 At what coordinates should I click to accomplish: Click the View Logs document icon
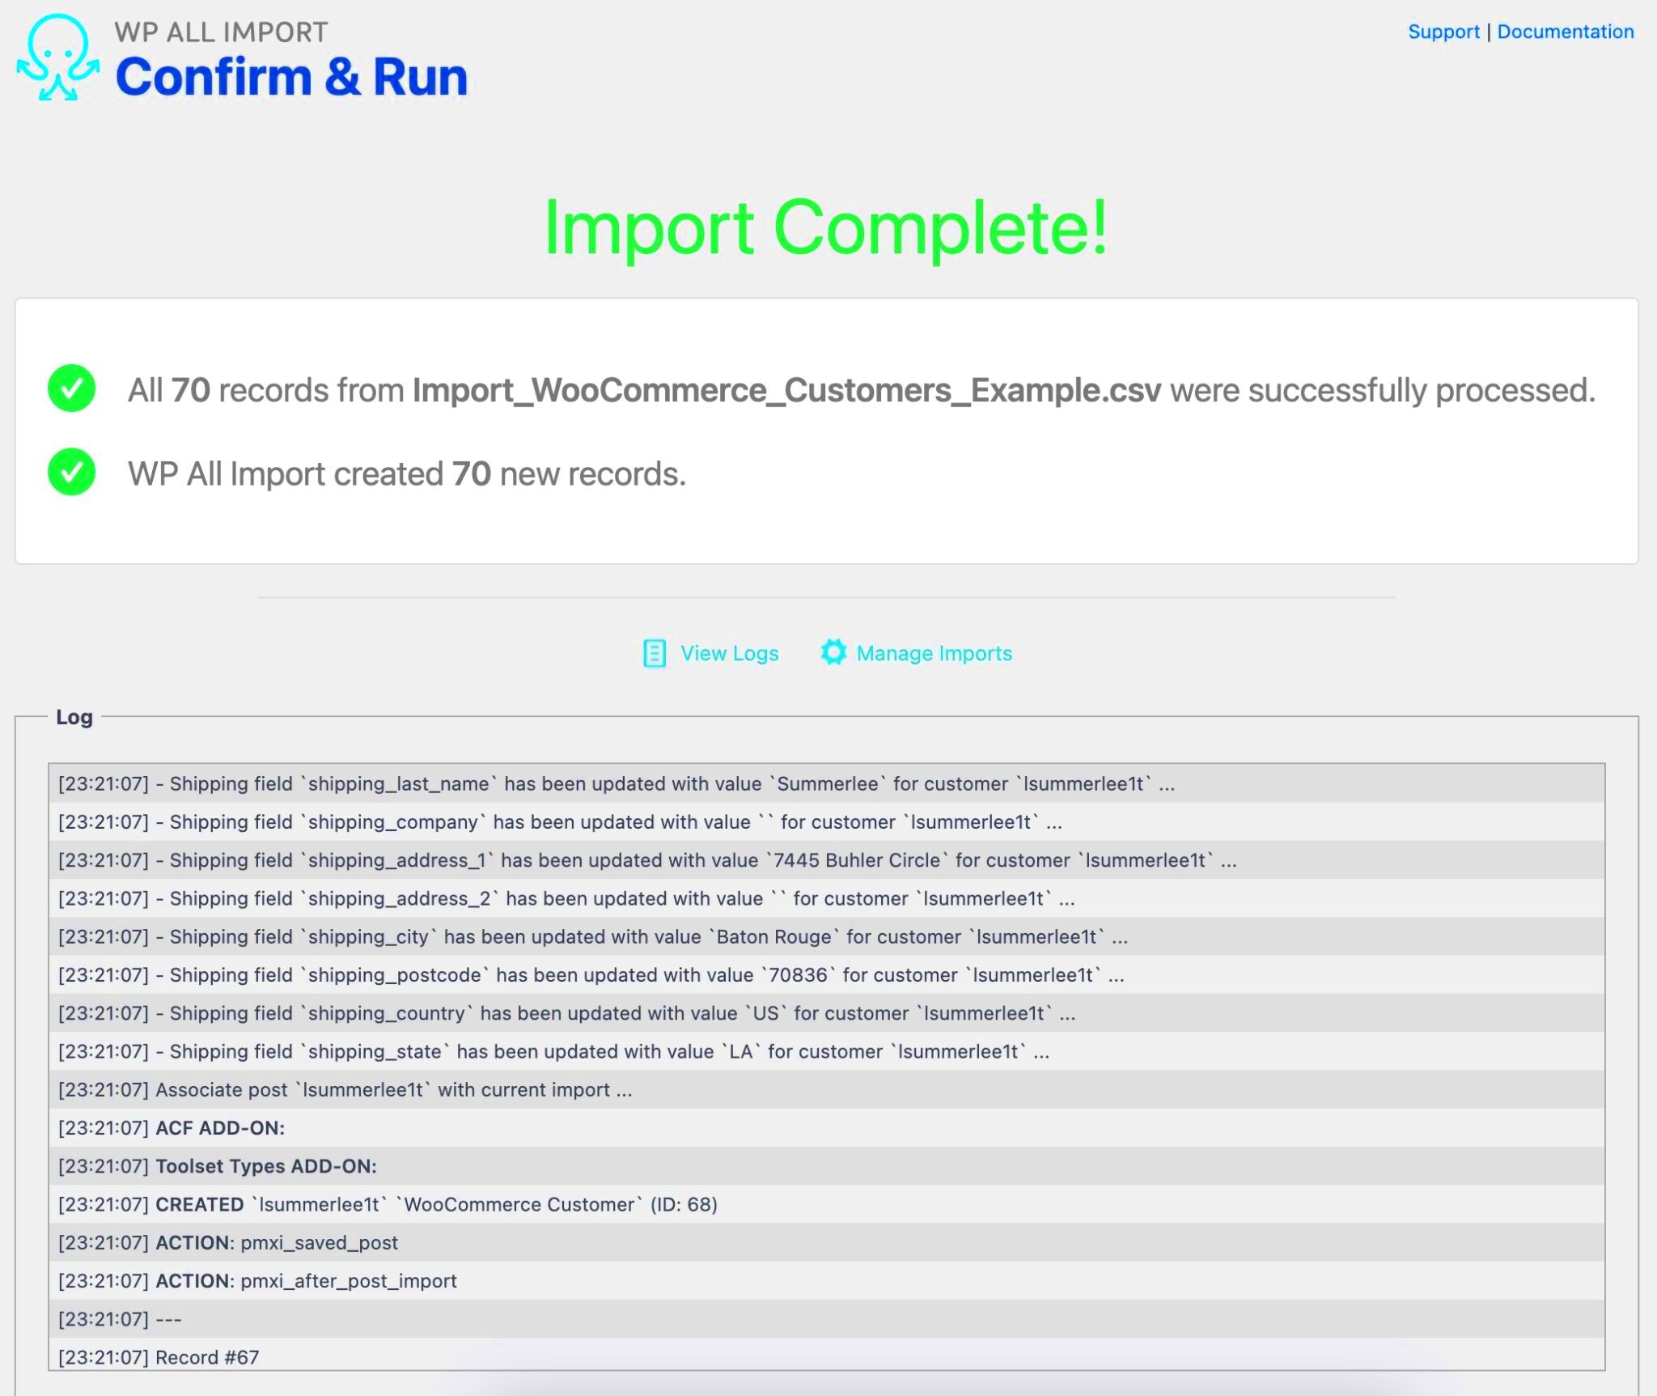coord(655,654)
